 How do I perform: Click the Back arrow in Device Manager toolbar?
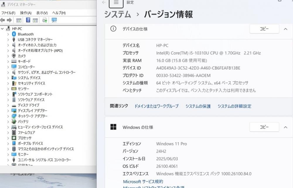2,20
